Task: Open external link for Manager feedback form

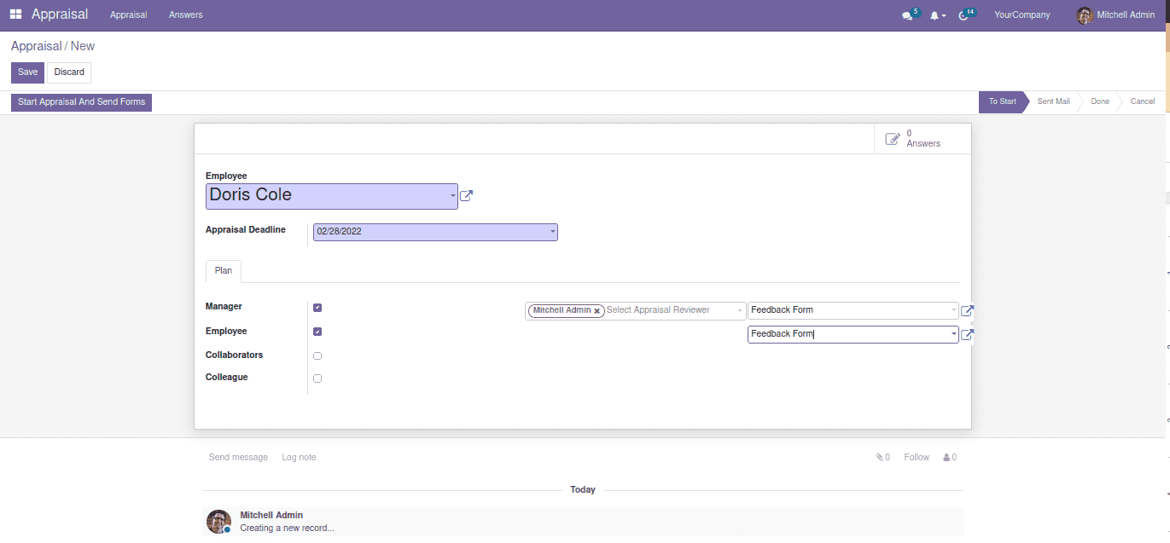Action: tap(967, 311)
